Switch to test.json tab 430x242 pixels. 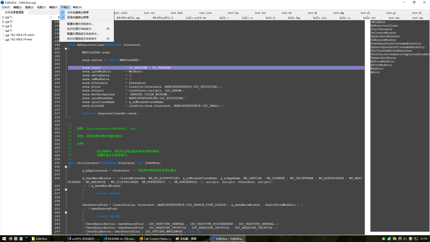coord(205,13)
